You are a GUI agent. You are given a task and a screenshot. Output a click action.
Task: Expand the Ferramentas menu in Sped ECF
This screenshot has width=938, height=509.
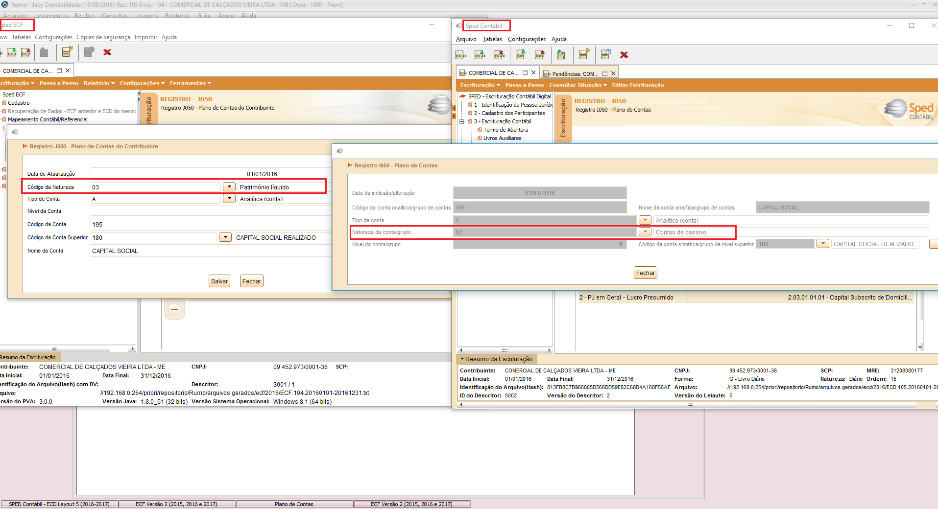(x=191, y=83)
